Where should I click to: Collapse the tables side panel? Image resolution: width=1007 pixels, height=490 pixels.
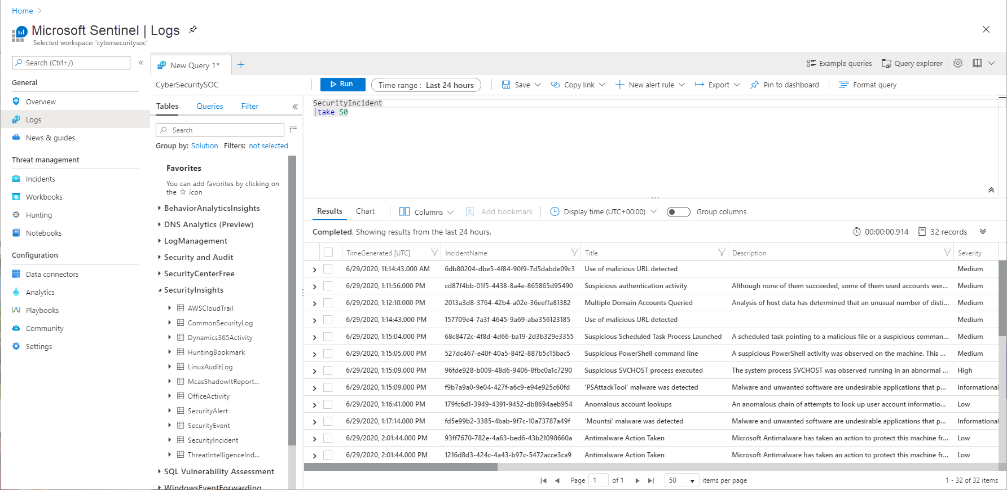tap(295, 107)
